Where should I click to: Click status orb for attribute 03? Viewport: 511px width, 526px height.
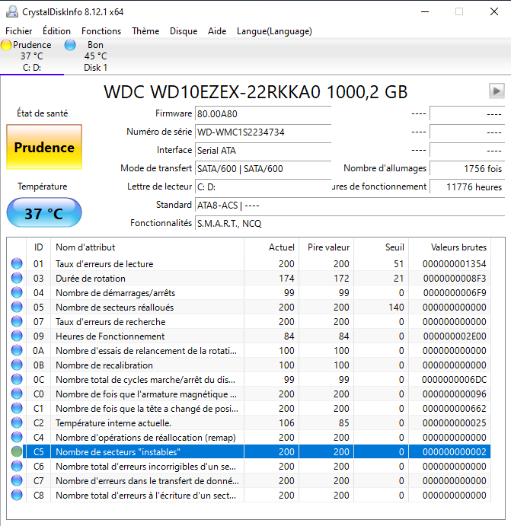tap(17, 278)
